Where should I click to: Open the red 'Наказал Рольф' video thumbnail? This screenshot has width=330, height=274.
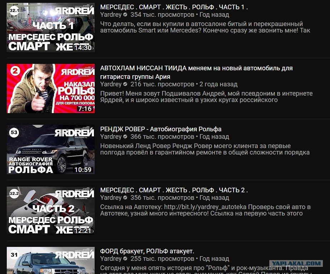pyautogui.click(x=51, y=88)
